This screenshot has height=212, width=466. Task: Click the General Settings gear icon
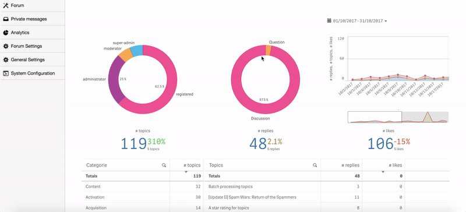pos(6,60)
